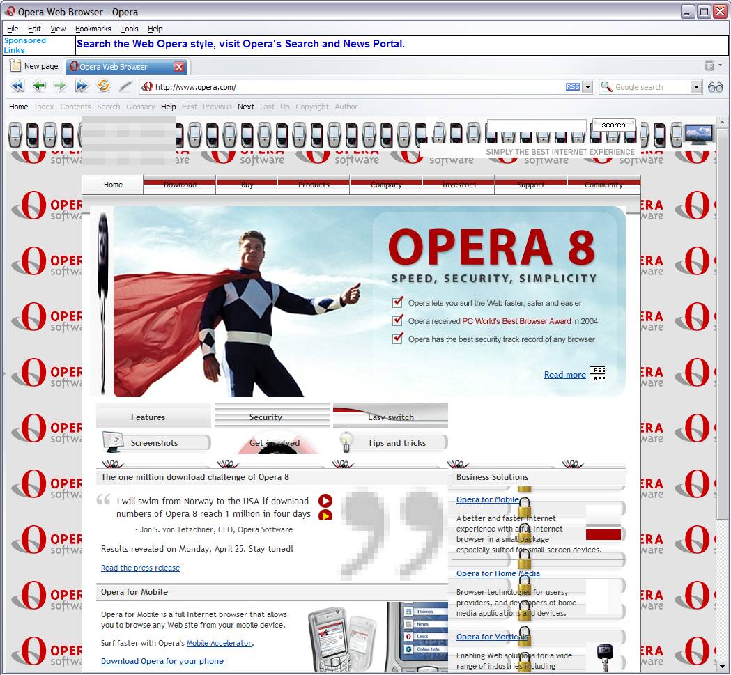731x675 pixels.
Task: Open the Community page tab
Action: 603,185
